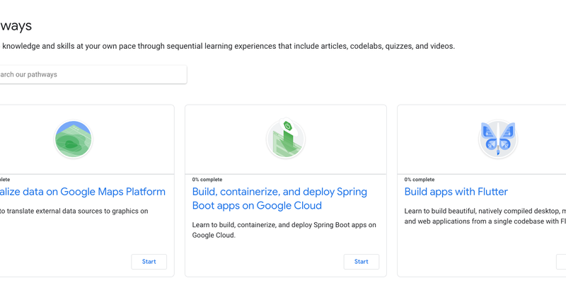Click the Spring Boot card description text

pyautogui.click(x=284, y=230)
